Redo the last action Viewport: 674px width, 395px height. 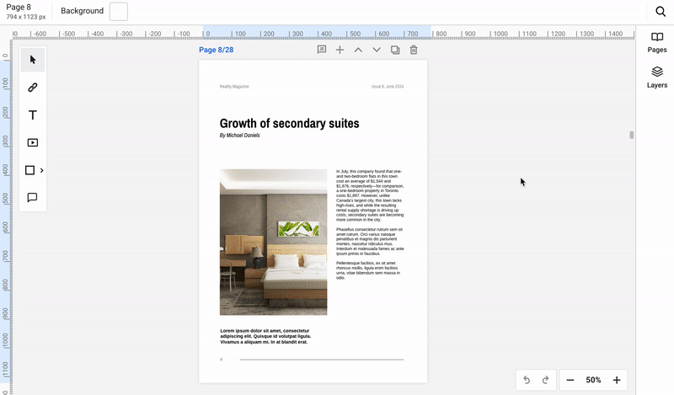click(545, 380)
